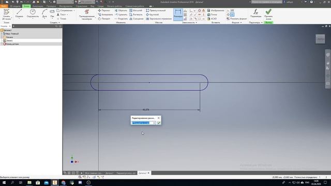Select the Растянуть stretch tool

pos(136,14)
